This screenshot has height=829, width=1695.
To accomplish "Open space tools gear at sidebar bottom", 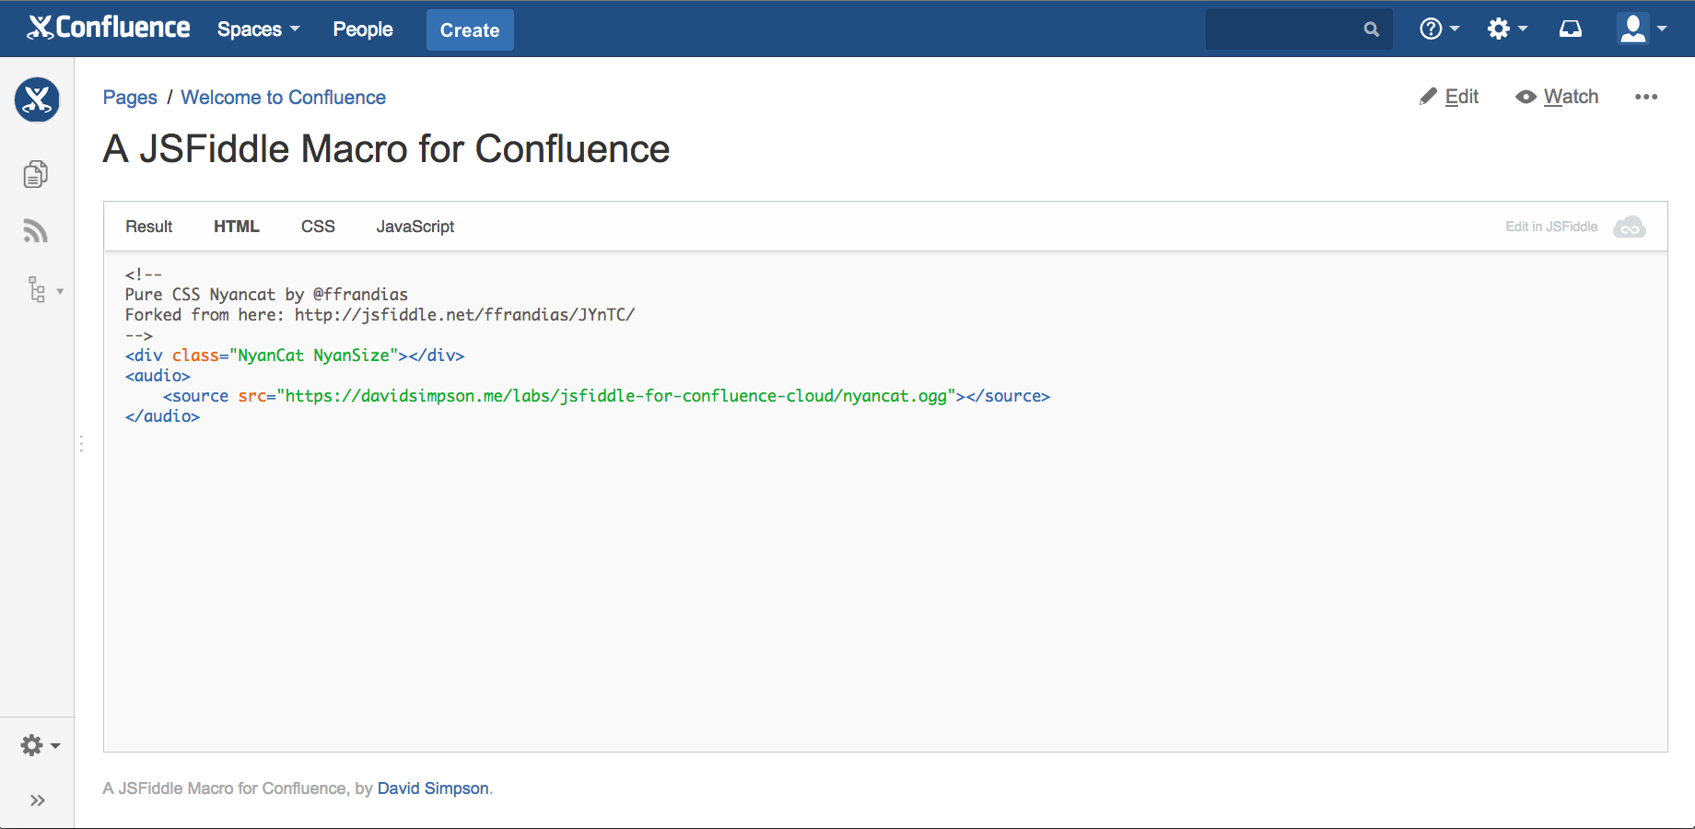I will point(40,745).
